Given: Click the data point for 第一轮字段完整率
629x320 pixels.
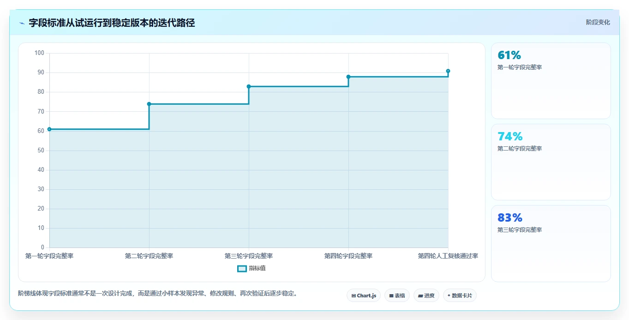Looking at the screenshot, I should click(49, 129).
